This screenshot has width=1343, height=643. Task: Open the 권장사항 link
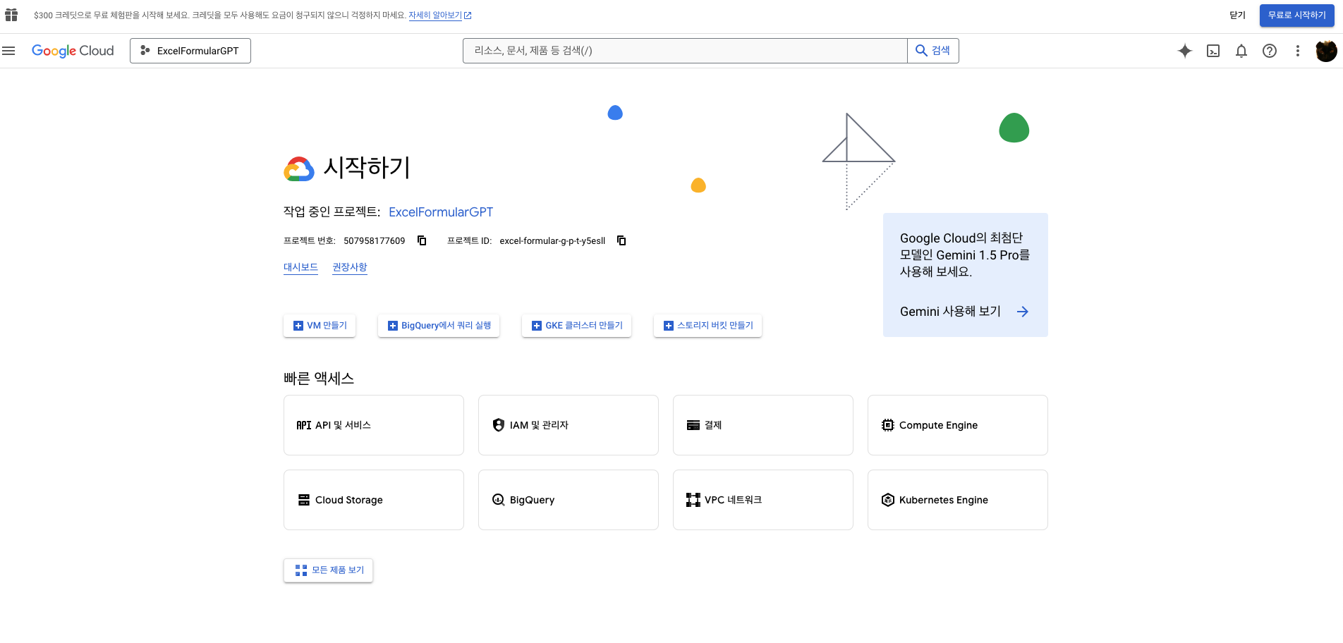click(350, 267)
